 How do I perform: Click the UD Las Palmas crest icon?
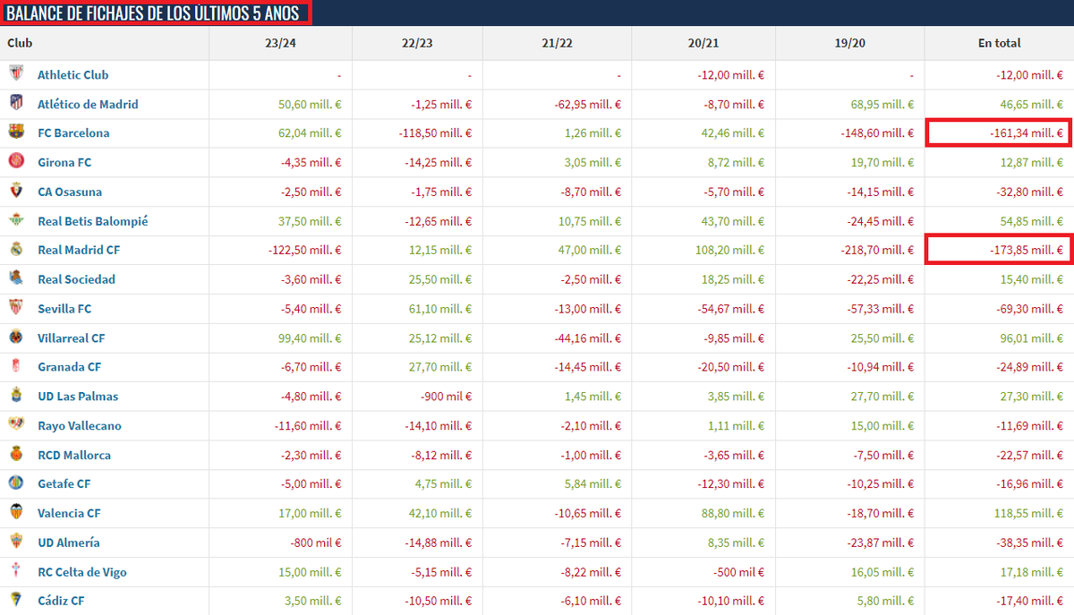click(x=16, y=396)
